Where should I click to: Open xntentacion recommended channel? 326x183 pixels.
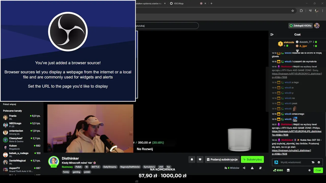point(22,132)
